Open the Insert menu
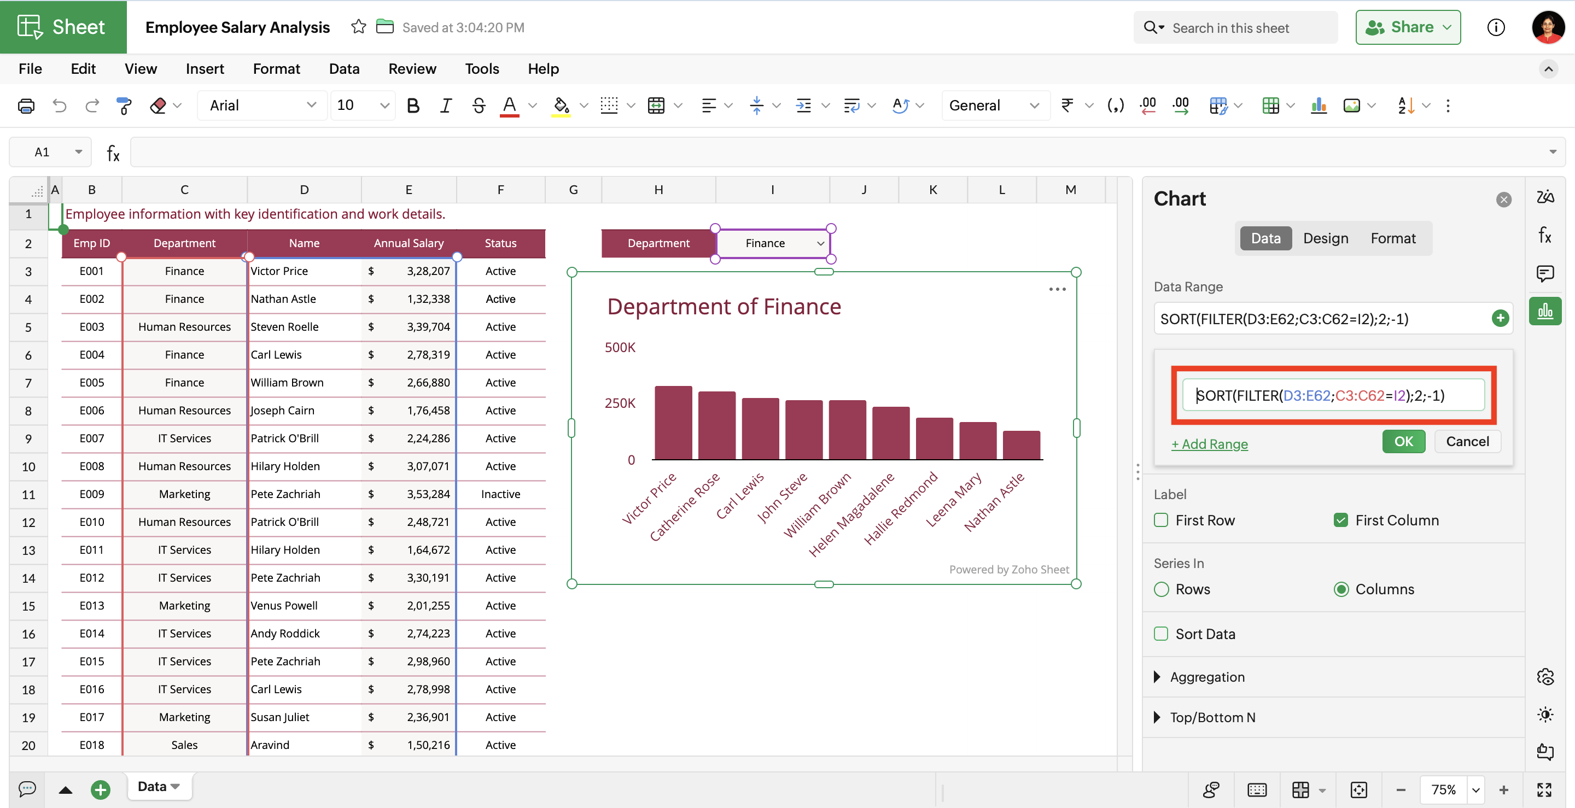The height and width of the screenshot is (808, 1575). tap(204, 68)
